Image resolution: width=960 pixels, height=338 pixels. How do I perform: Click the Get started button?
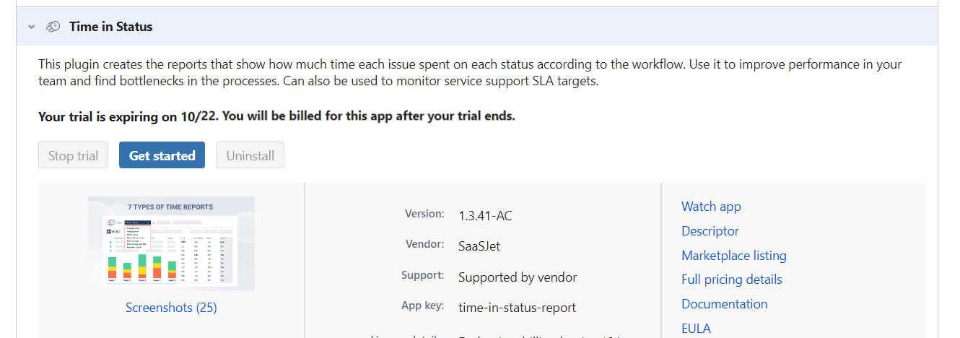[162, 155]
